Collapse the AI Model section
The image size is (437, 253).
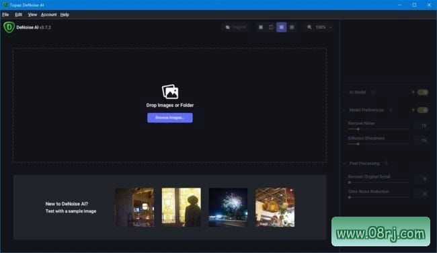pos(345,92)
